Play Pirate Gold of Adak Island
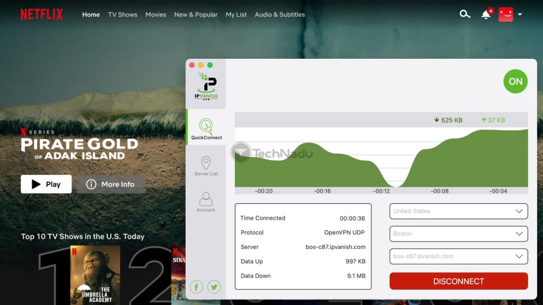This screenshot has height=305, width=543. (46, 184)
